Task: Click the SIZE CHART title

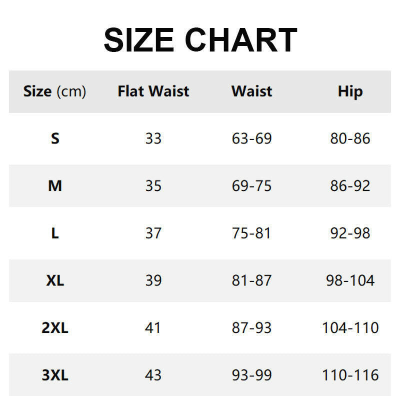Action: (x=200, y=40)
